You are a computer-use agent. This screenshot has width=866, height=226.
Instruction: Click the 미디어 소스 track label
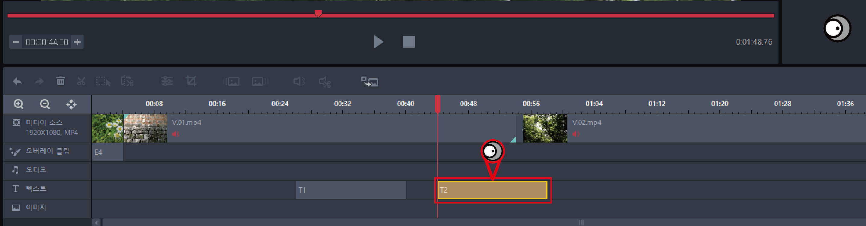[x=44, y=123]
